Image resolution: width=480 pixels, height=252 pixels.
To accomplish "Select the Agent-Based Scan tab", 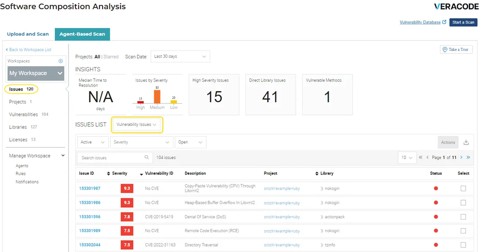I will [82, 34].
